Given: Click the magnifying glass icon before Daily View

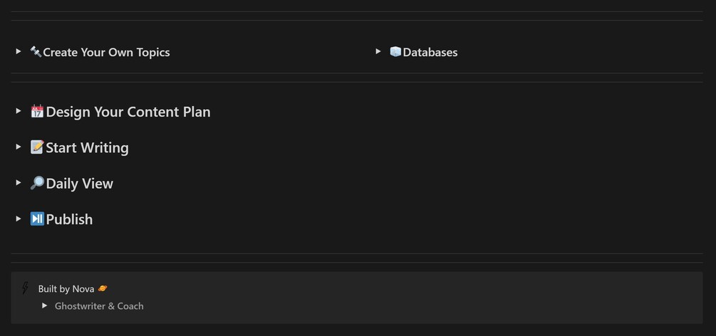Looking at the screenshot, I should click(x=37, y=183).
